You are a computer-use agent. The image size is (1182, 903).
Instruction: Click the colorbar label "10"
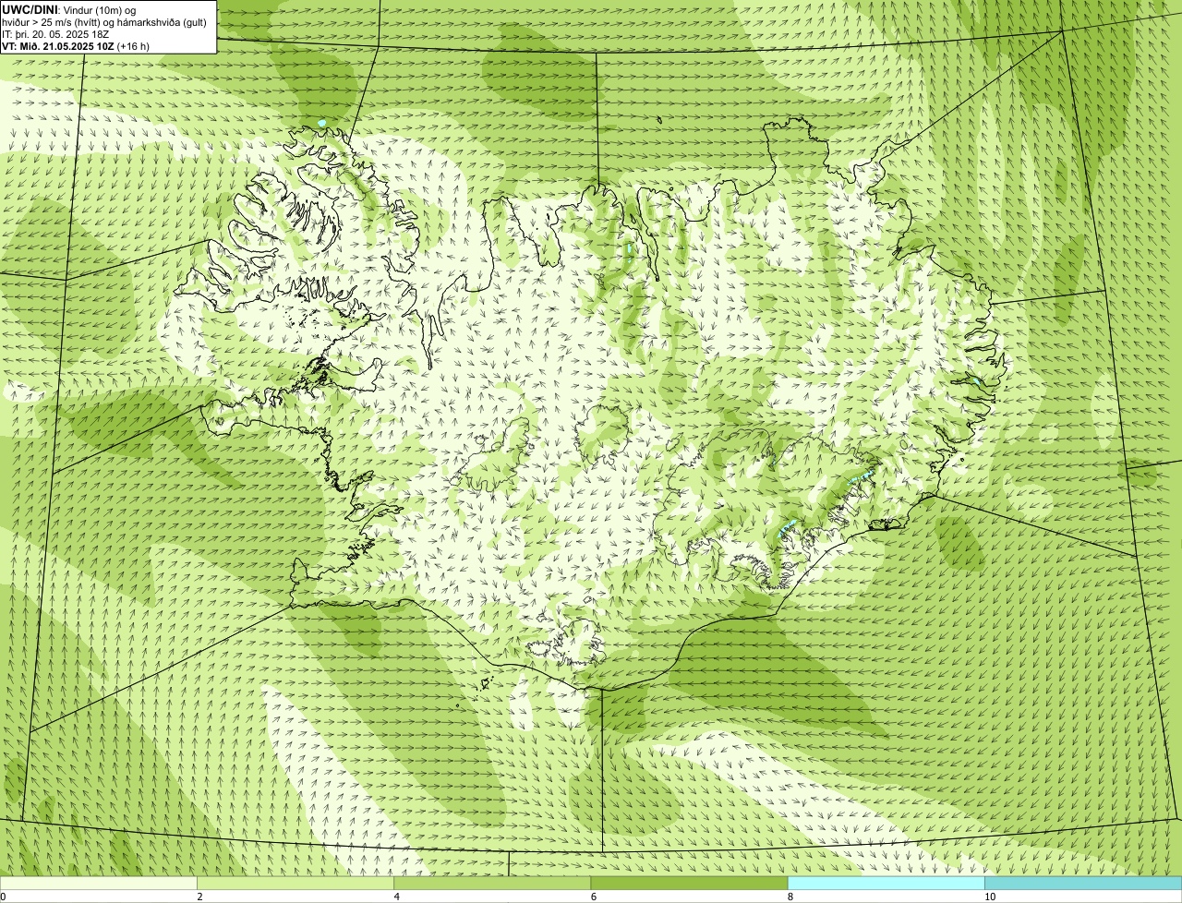989,897
